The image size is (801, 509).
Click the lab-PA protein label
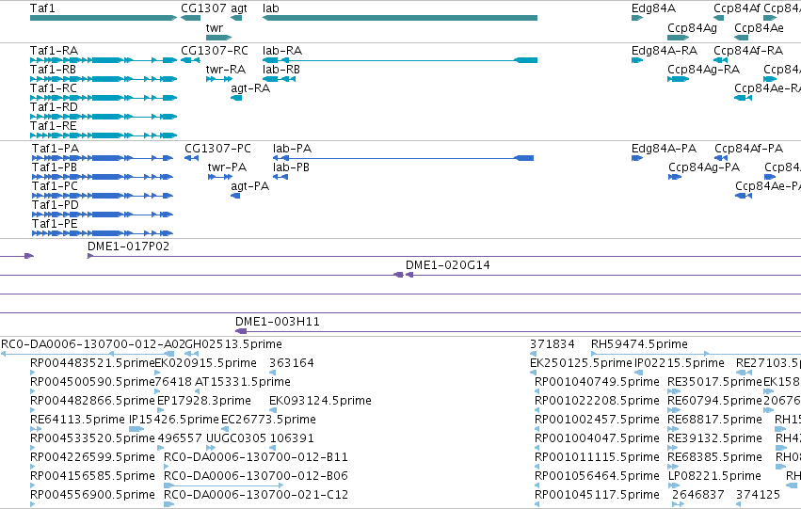pyautogui.click(x=292, y=149)
